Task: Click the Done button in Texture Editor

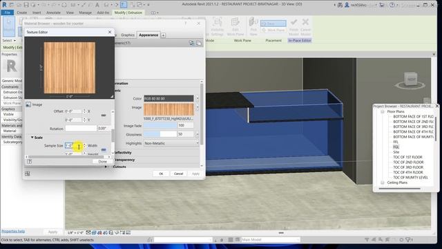Action: (x=103, y=161)
